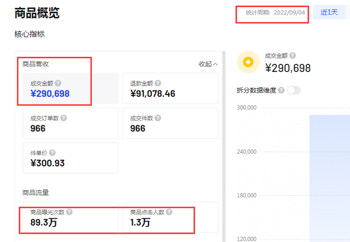Click the yellow coin icon by chart title
Screen dimensions: 350x242
click(248, 62)
